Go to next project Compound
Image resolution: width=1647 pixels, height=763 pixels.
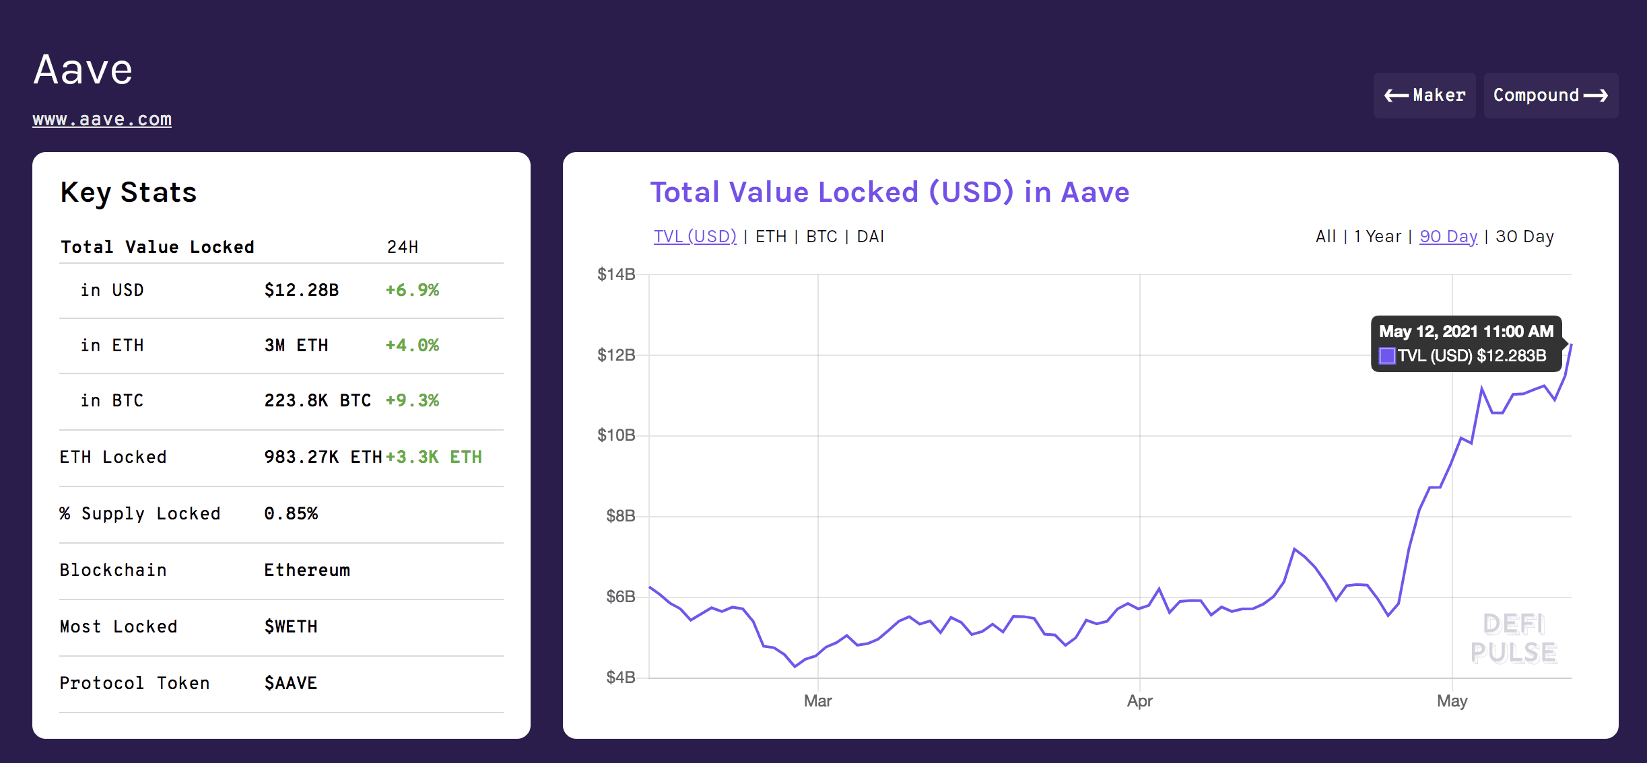tap(1551, 96)
